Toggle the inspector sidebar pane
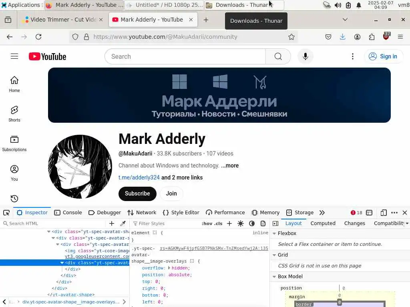 click(x=275, y=223)
